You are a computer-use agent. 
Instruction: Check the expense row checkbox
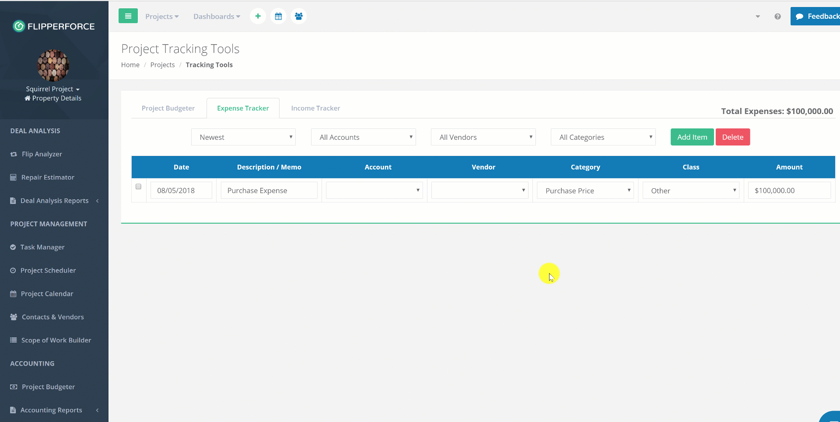(x=138, y=186)
